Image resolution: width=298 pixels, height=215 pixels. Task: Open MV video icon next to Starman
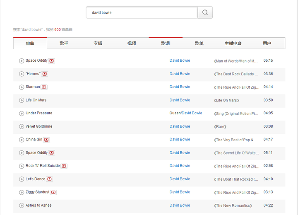[x=44, y=87]
